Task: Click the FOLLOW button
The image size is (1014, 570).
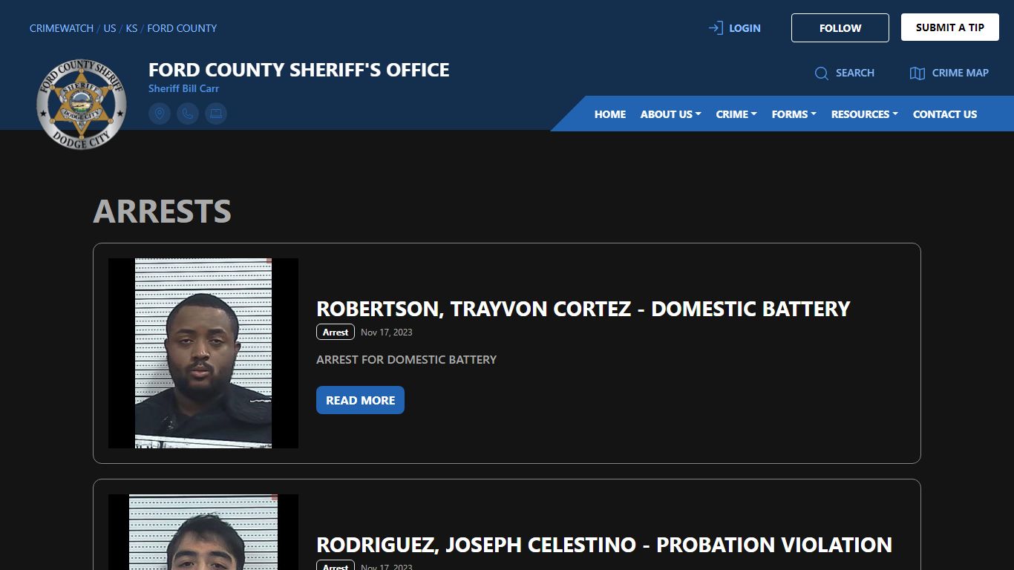Action: [840, 28]
